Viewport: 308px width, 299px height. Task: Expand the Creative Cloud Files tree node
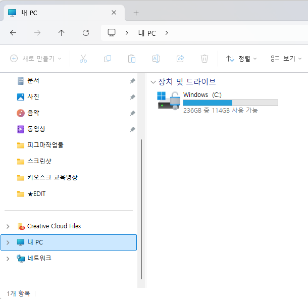8,226
